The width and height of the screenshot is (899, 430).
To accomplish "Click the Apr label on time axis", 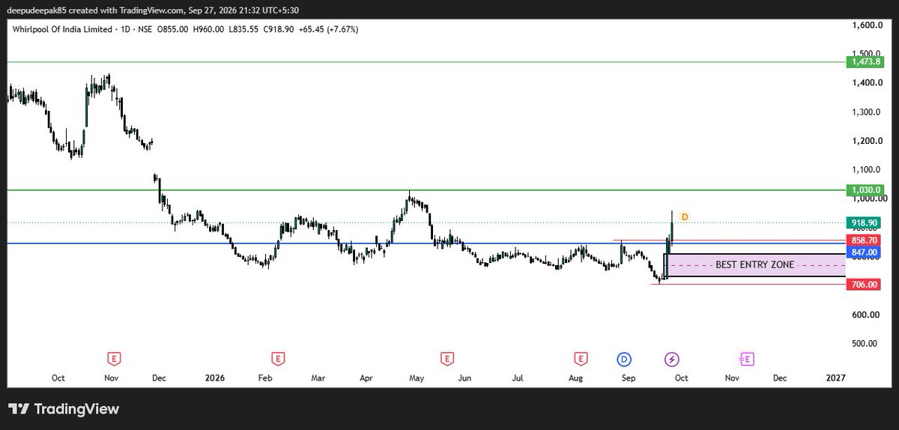I will tap(366, 379).
